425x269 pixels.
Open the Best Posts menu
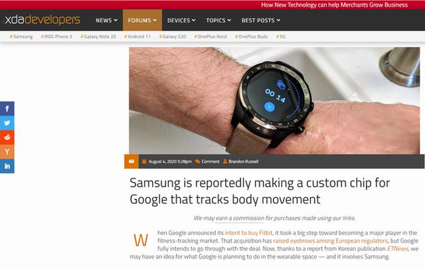coord(261,21)
